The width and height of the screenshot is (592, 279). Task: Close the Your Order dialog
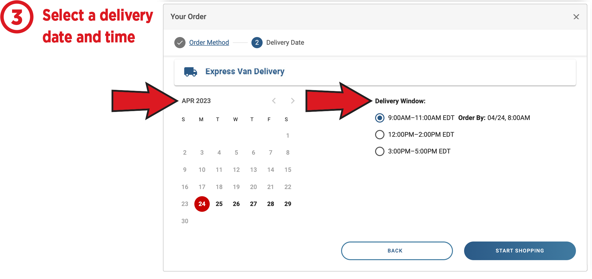(x=576, y=17)
